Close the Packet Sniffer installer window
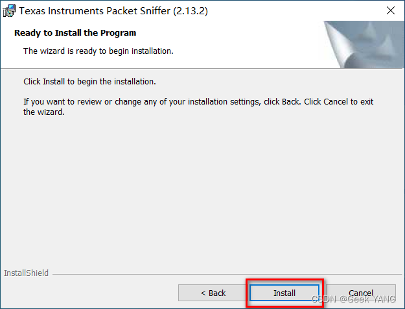The width and height of the screenshot is (405, 309). pos(391,11)
